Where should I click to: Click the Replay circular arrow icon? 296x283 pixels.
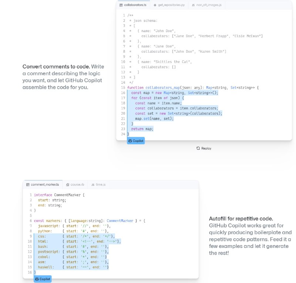[198, 148]
